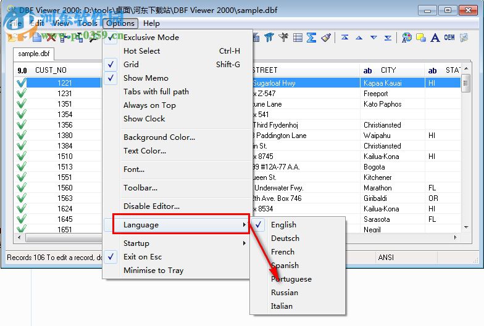
Task: Click horizontal scrollbar right arrow
Action: (x=456, y=238)
